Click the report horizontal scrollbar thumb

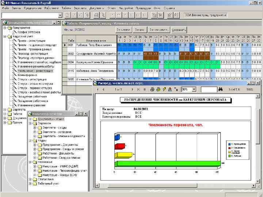(x=152, y=185)
